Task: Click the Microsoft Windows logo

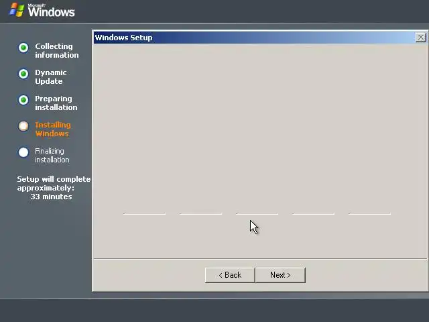Action: click(x=42, y=10)
